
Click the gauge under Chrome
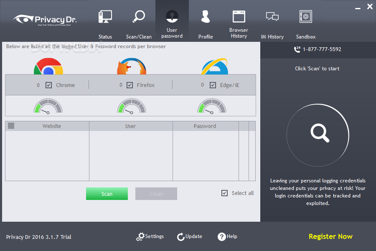[x=48, y=106]
